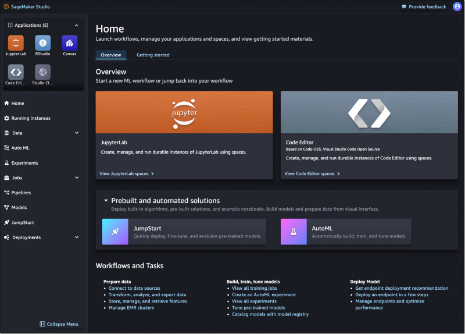The height and width of the screenshot is (334, 465).
Task: Click the Auto ML sidebar icon
Action: click(x=6, y=148)
